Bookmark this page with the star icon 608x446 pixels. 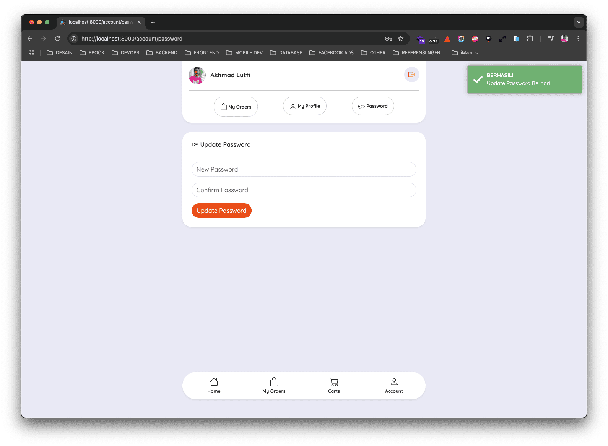(401, 39)
